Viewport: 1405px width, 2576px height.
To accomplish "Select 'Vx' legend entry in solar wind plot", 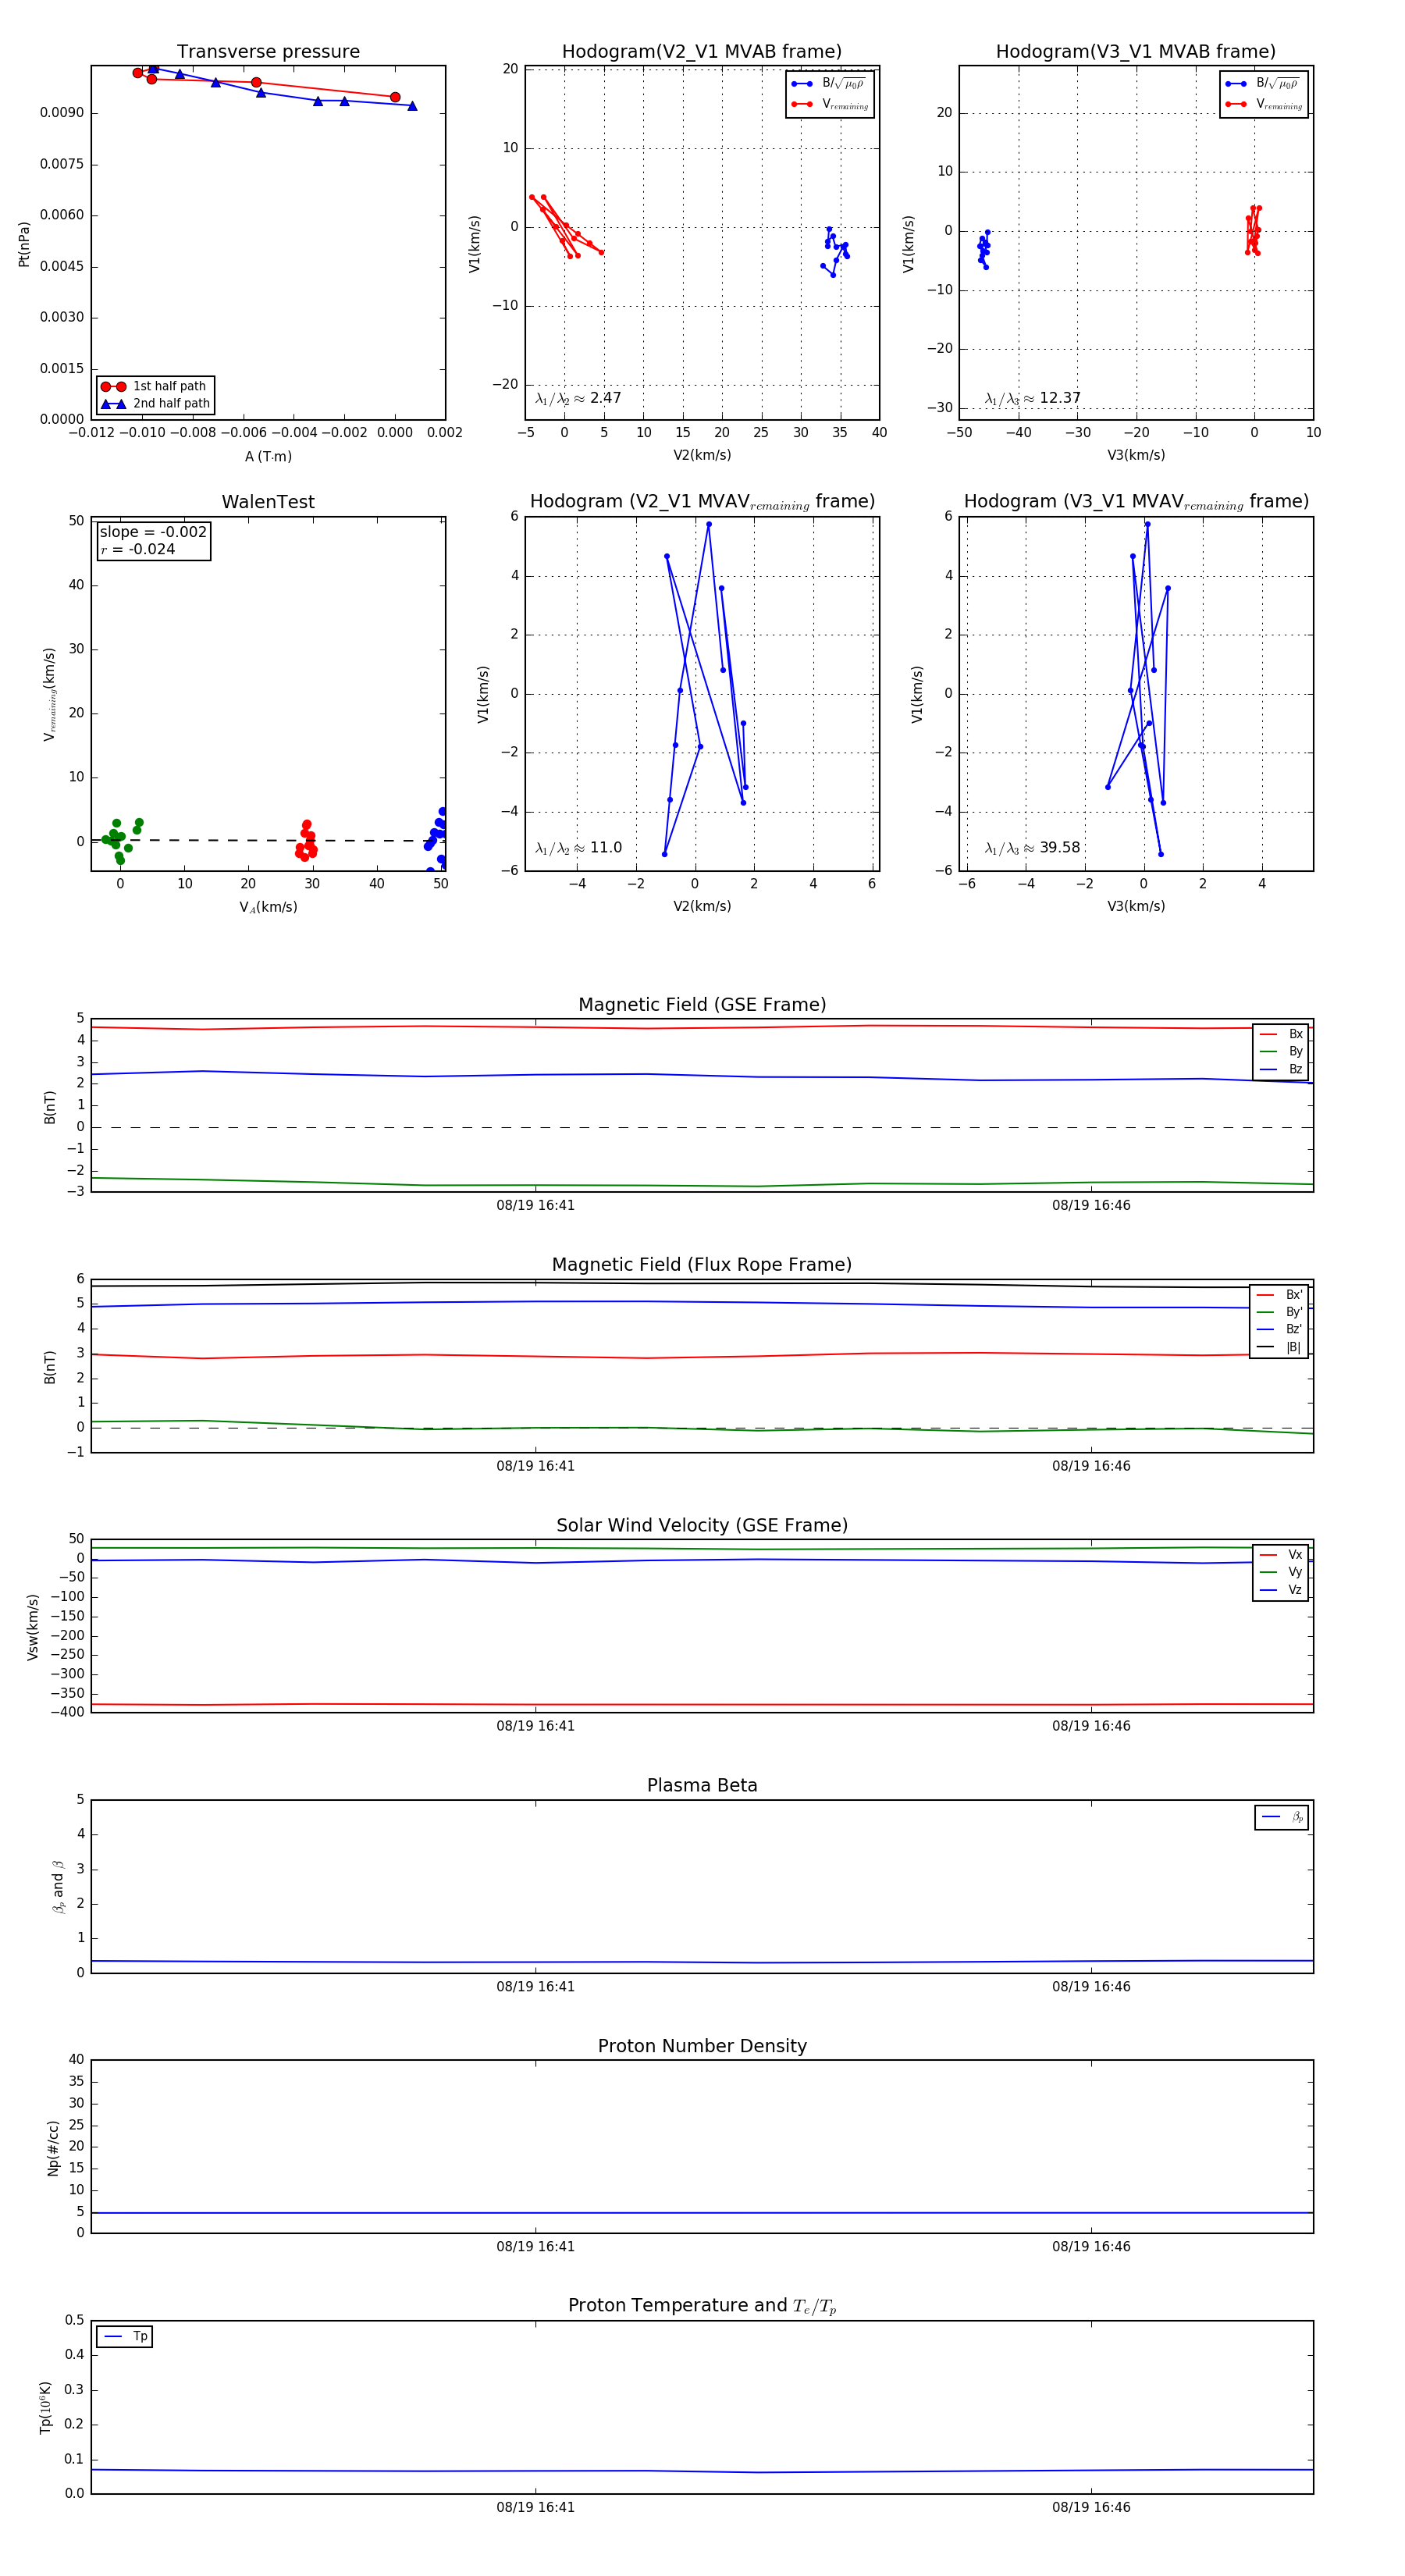I will point(1281,1555).
